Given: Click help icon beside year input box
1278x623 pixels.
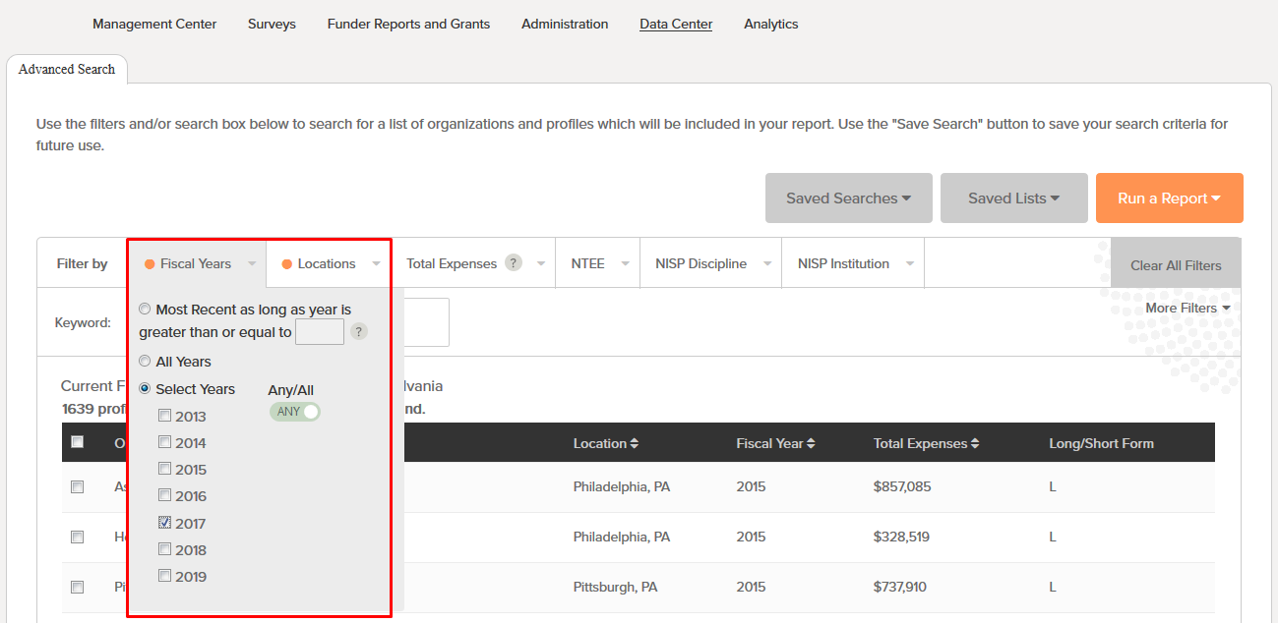Looking at the screenshot, I should tap(359, 332).
